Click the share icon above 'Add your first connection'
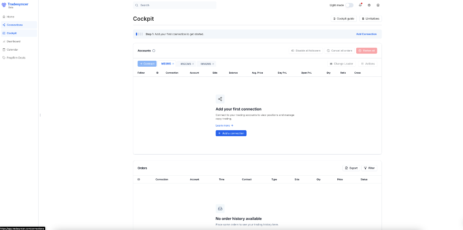 coord(220,99)
